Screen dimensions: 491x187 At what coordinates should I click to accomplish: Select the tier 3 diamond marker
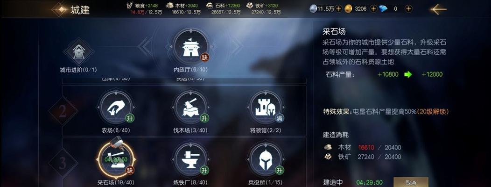point(63,163)
